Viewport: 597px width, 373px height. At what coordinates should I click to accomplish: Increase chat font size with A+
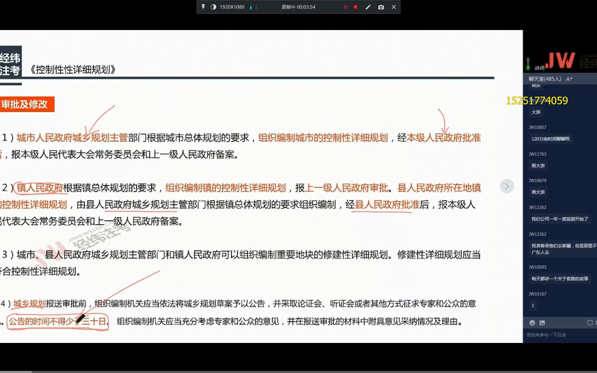click(569, 79)
